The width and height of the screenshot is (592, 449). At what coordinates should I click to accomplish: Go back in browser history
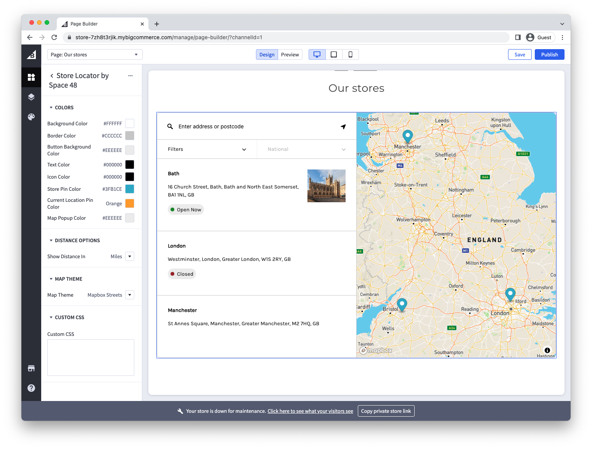[x=30, y=37]
